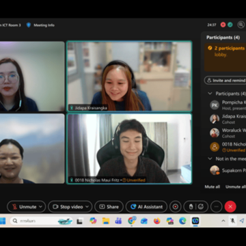The image size is (246, 246).
Task: Open the mail app icon in the taskbar
Action: 144,221
